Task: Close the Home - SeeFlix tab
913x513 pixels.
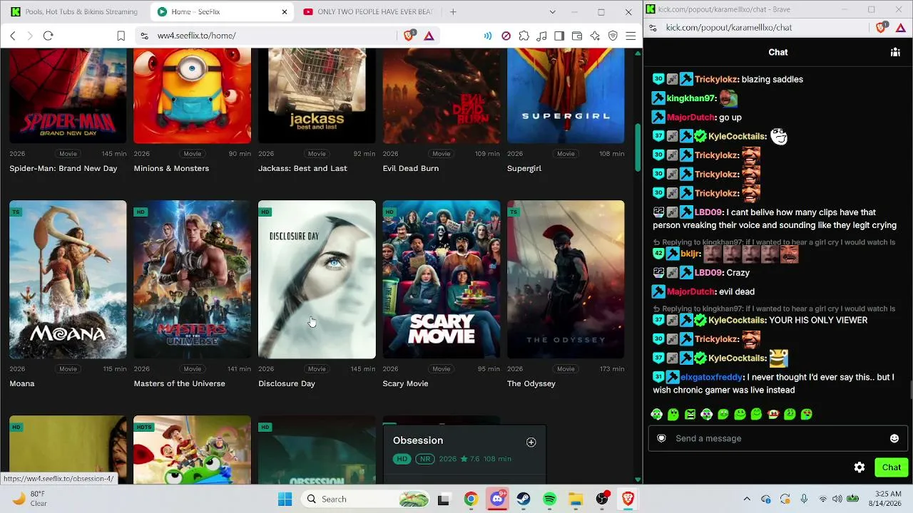Action: coord(285,11)
